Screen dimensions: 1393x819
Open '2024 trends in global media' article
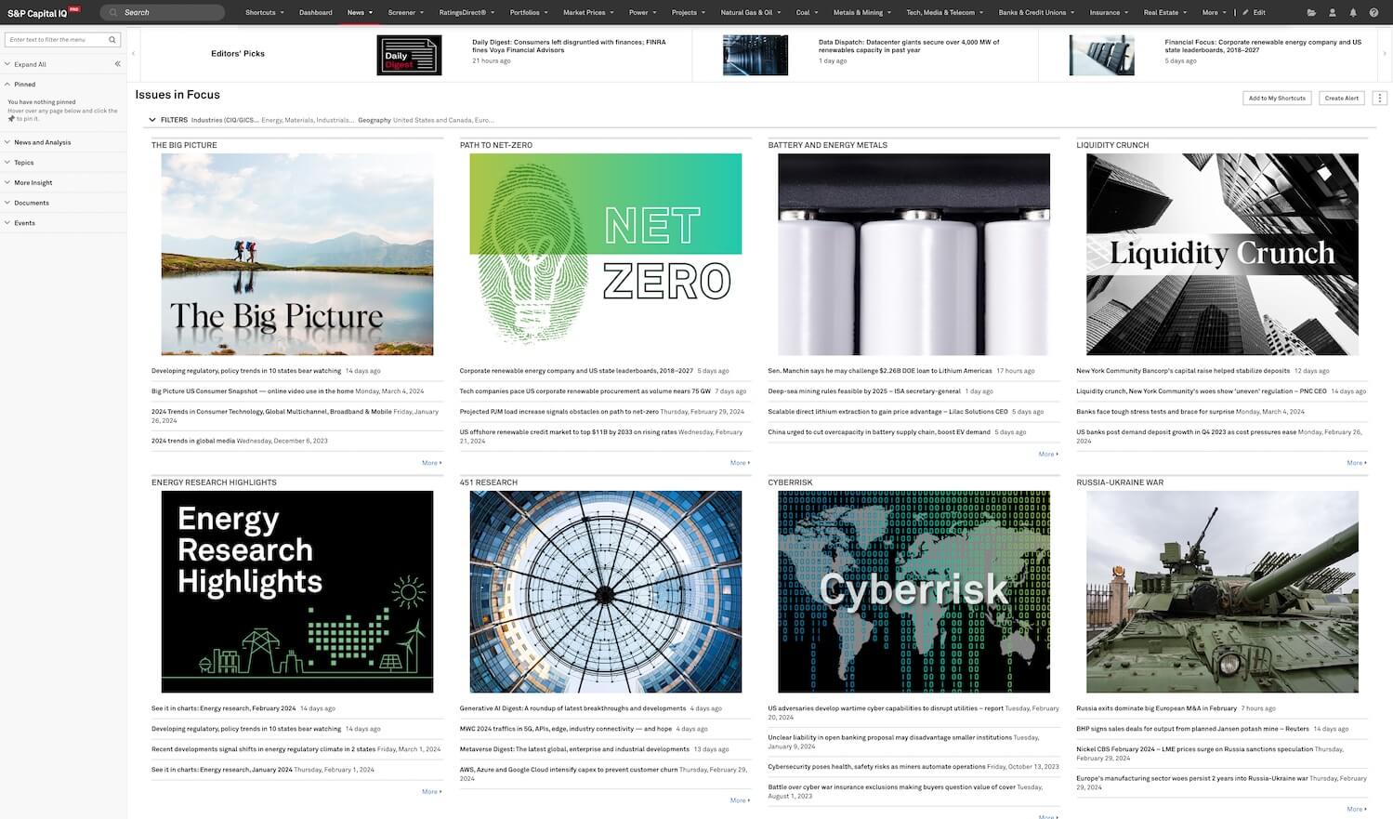[193, 441]
